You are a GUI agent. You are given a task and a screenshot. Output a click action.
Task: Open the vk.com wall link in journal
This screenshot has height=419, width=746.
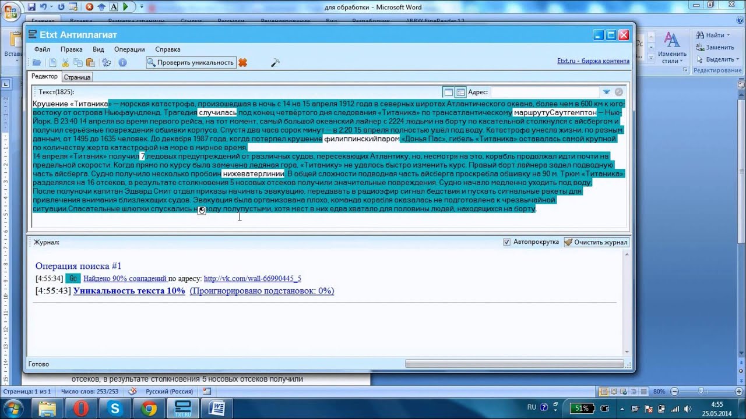point(252,279)
